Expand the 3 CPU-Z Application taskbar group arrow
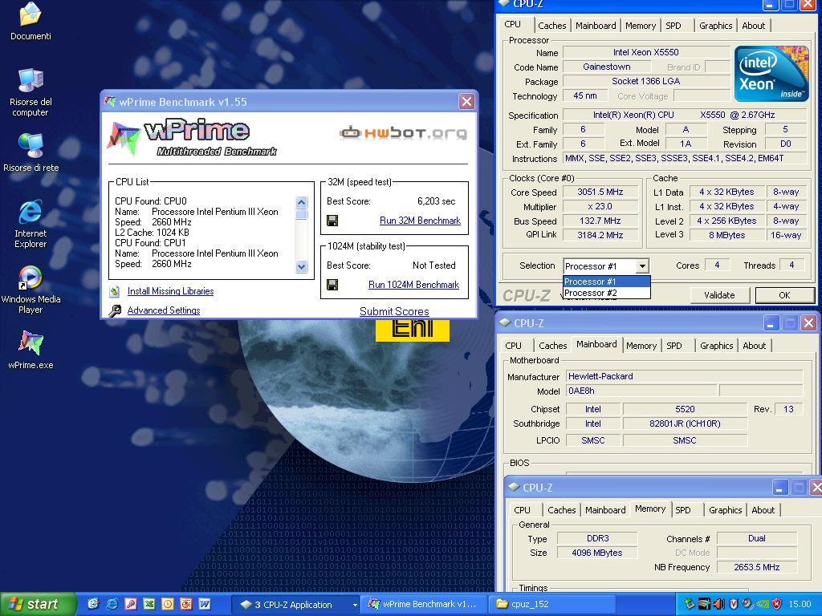The width and height of the screenshot is (822, 616). (355, 605)
